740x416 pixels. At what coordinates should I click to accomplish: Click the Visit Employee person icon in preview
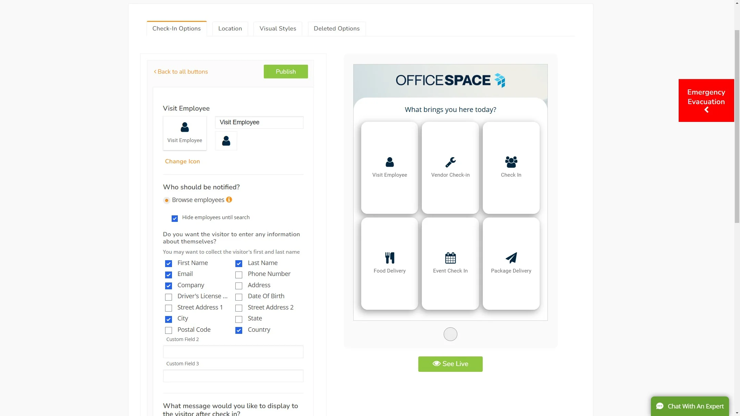[390, 162]
